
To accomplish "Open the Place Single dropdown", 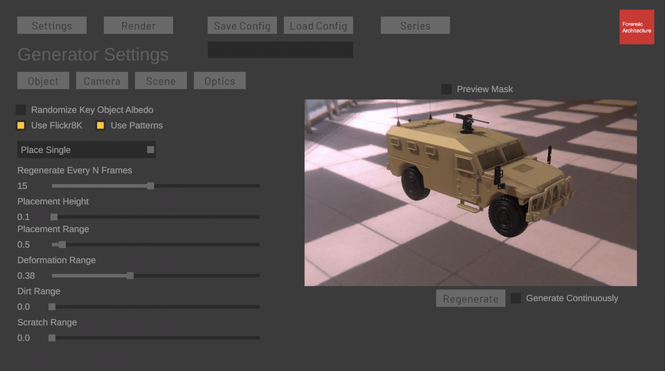I will pos(86,150).
